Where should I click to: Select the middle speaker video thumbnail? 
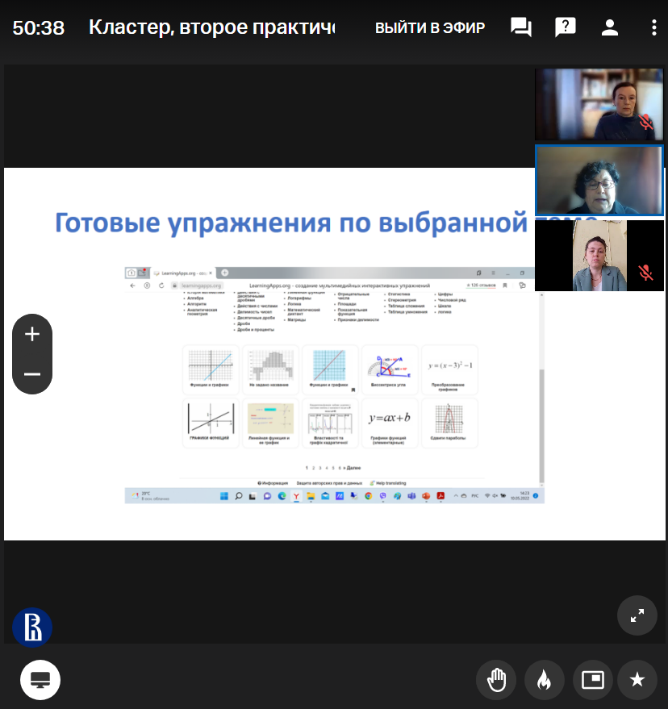(599, 180)
